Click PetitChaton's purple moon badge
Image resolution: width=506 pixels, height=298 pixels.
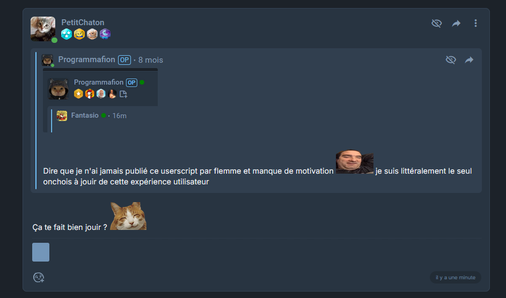105,34
